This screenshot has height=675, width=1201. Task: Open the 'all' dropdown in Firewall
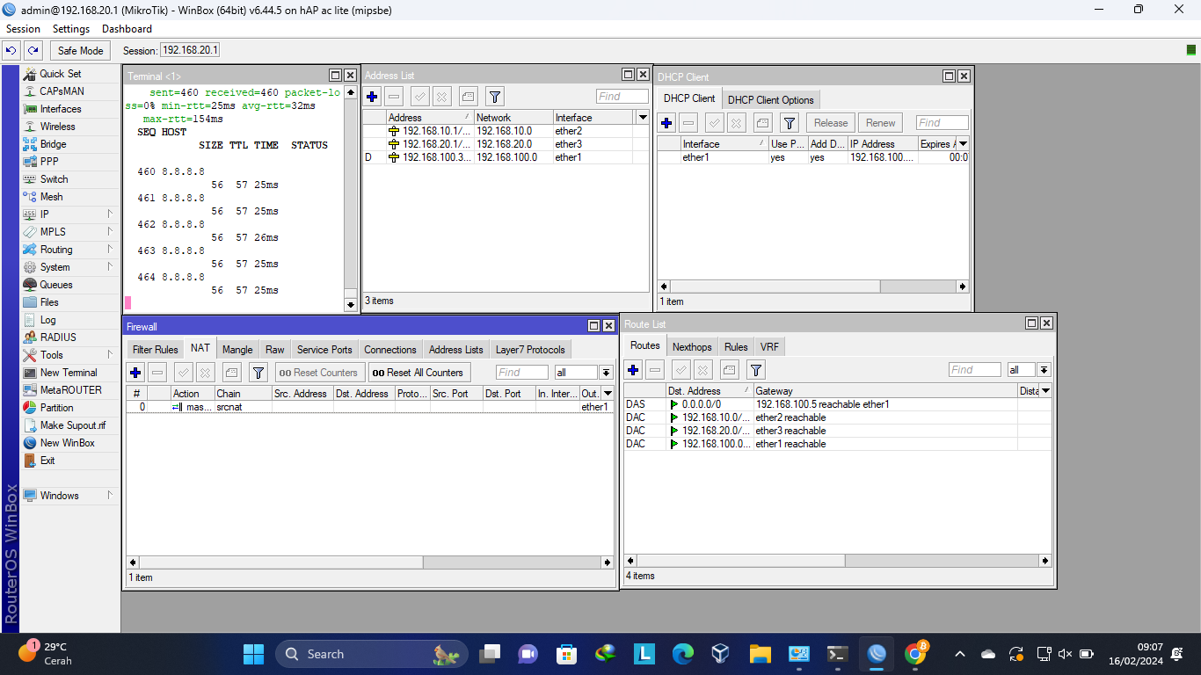coord(606,373)
